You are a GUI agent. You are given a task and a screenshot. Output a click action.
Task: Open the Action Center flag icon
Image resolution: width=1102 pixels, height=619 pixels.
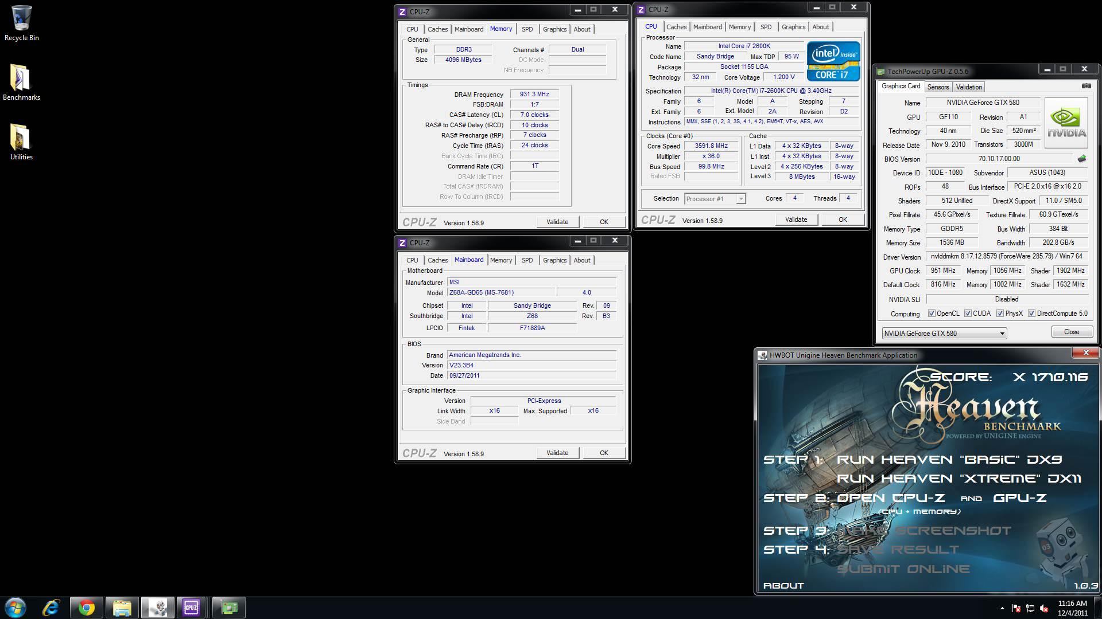point(1016,608)
